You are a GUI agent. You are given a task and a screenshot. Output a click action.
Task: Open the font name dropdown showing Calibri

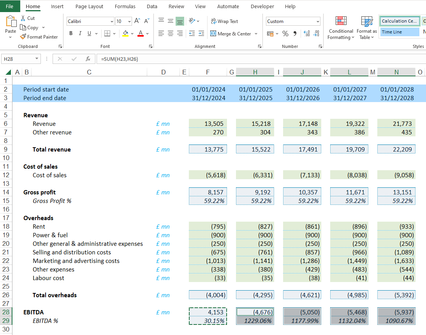[112, 21]
